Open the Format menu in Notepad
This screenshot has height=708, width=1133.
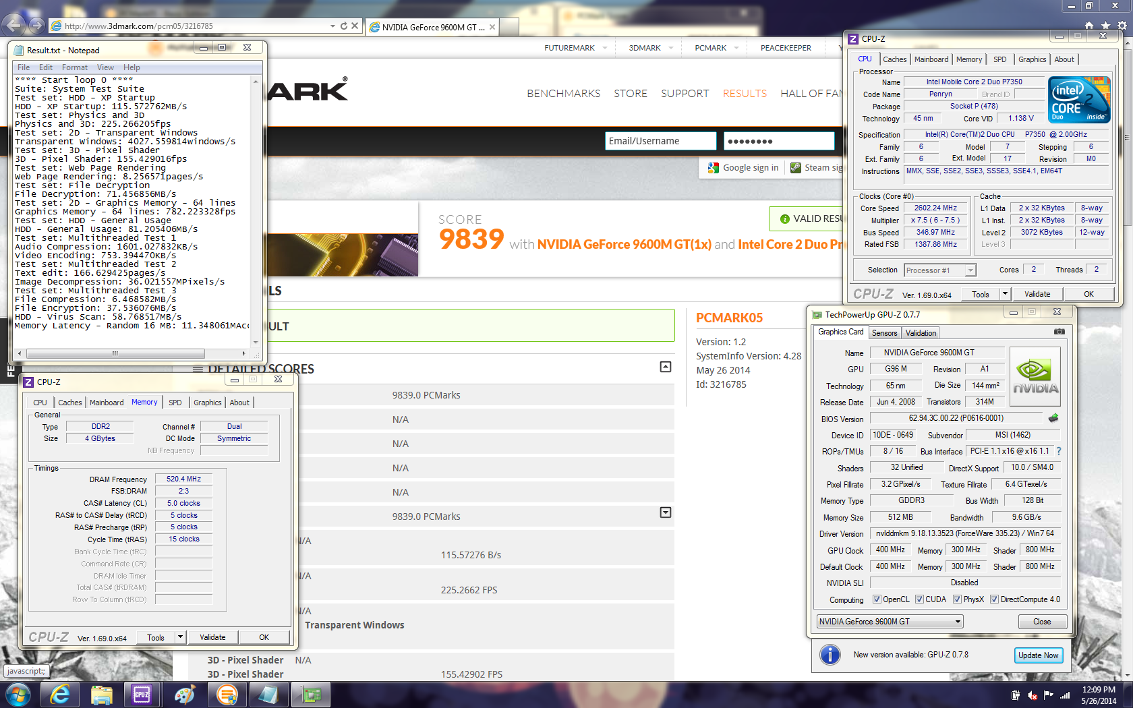(75, 67)
